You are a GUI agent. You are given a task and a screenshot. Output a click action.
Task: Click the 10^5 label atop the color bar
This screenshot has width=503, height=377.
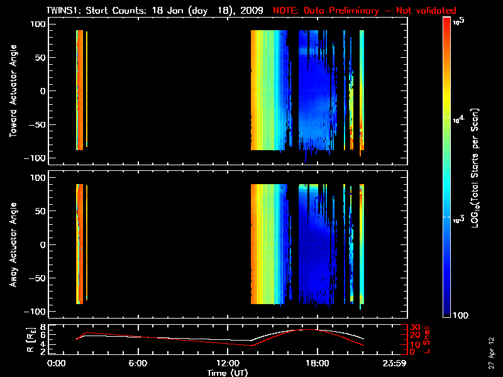457,21
